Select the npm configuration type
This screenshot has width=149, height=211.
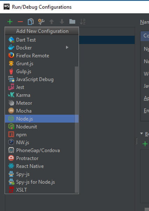pos(42,135)
